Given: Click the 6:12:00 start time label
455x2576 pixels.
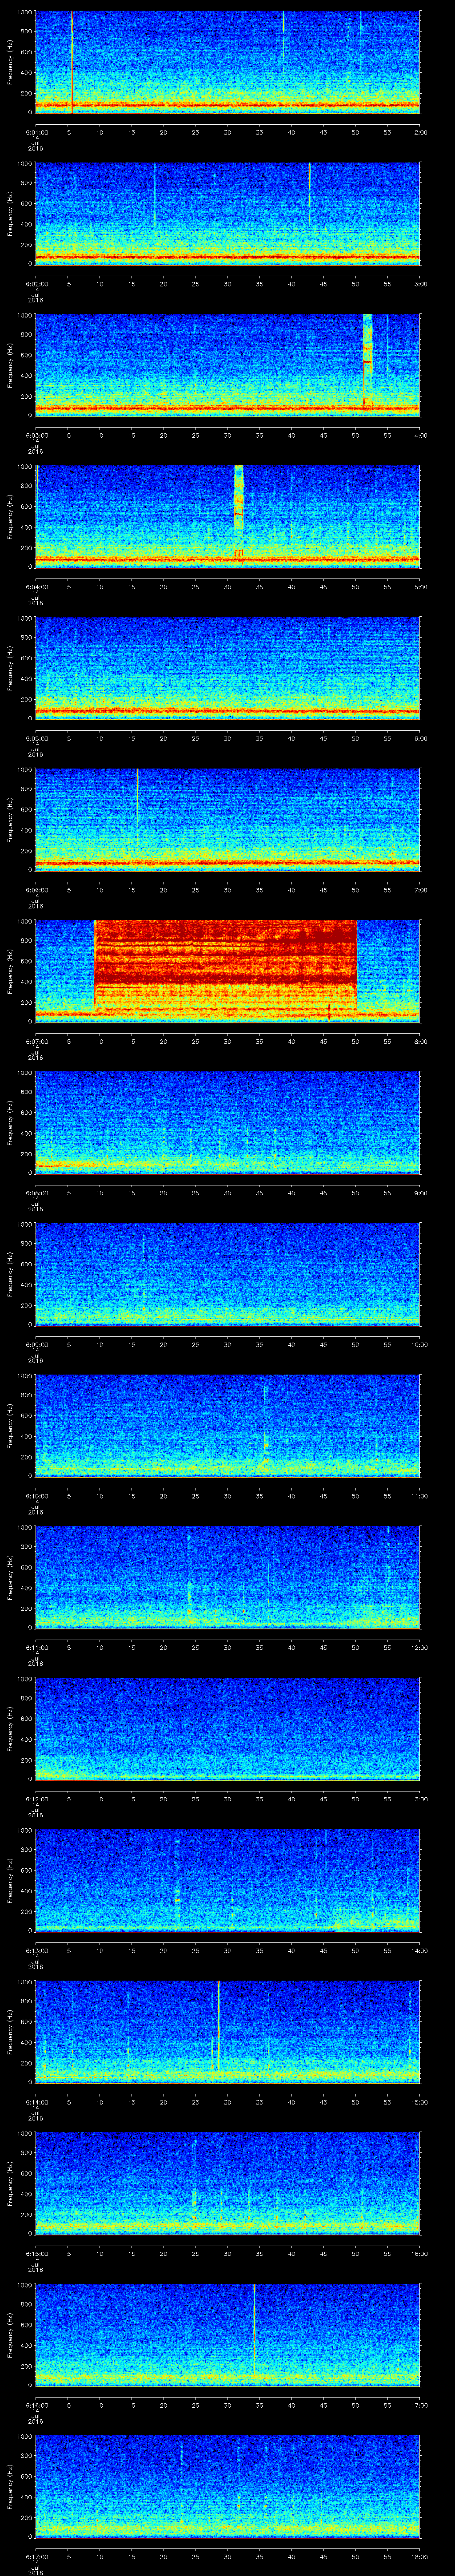Looking at the screenshot, I should point(36,1800).
